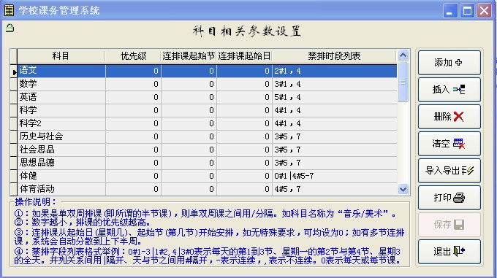The width and height of the screenshot is (497, 278).
Task: Click the 打印 (print) button
Action: click(449, 198)
